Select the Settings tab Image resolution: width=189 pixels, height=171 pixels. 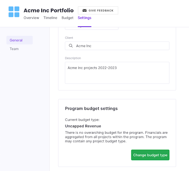[x=85, y=18]
